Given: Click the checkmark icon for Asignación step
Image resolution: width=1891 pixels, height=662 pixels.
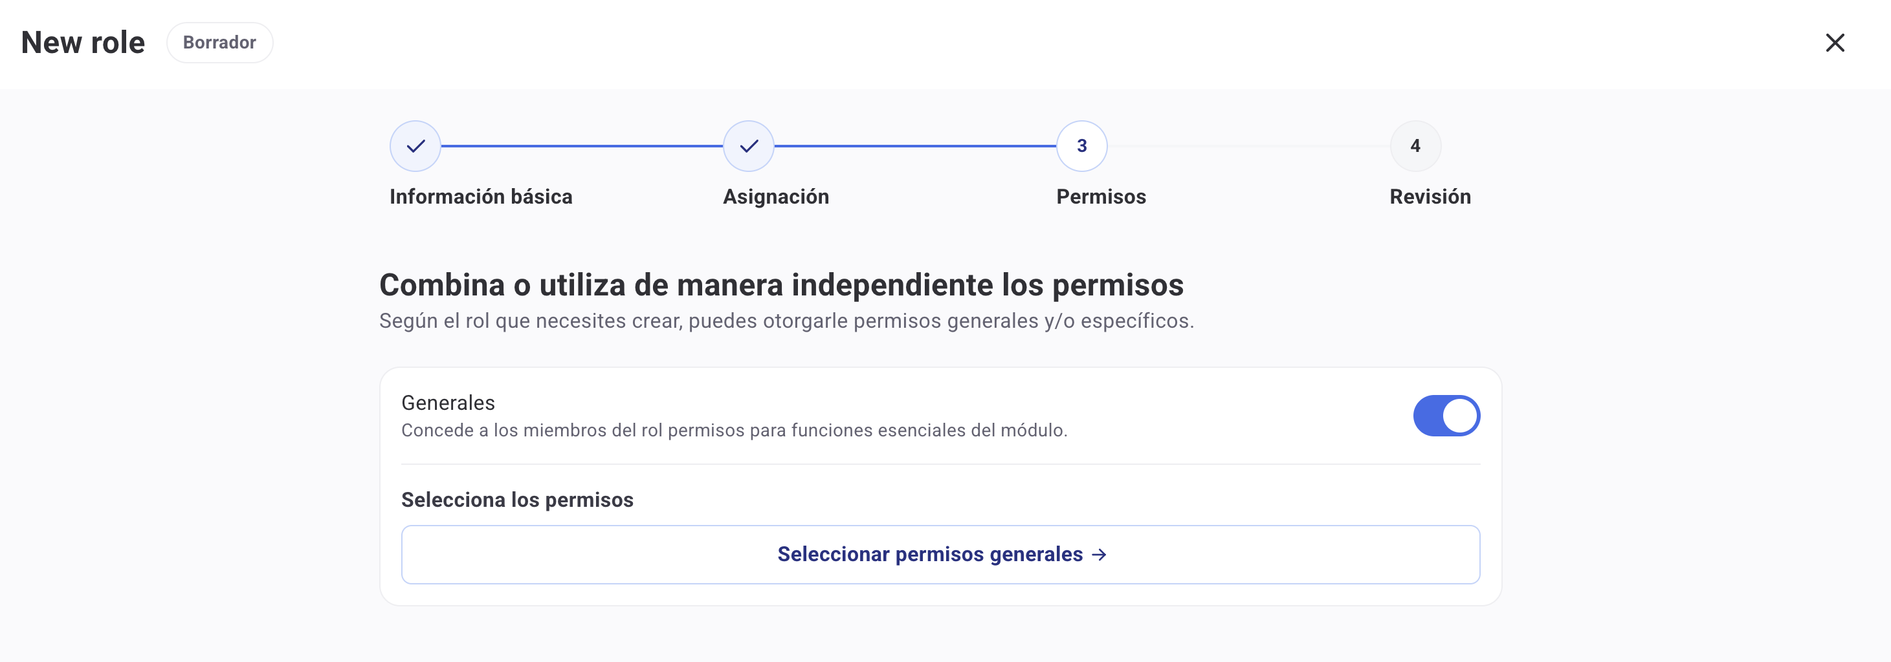Looking at the screenshot, I should tap(749, 146).
